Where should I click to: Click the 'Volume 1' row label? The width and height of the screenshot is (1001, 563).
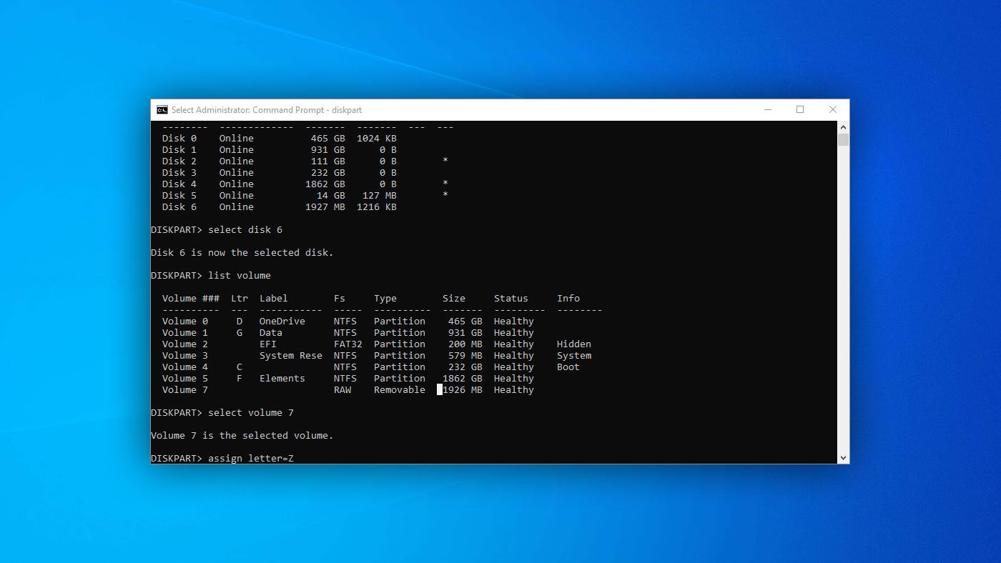click(x=185, y=333)
